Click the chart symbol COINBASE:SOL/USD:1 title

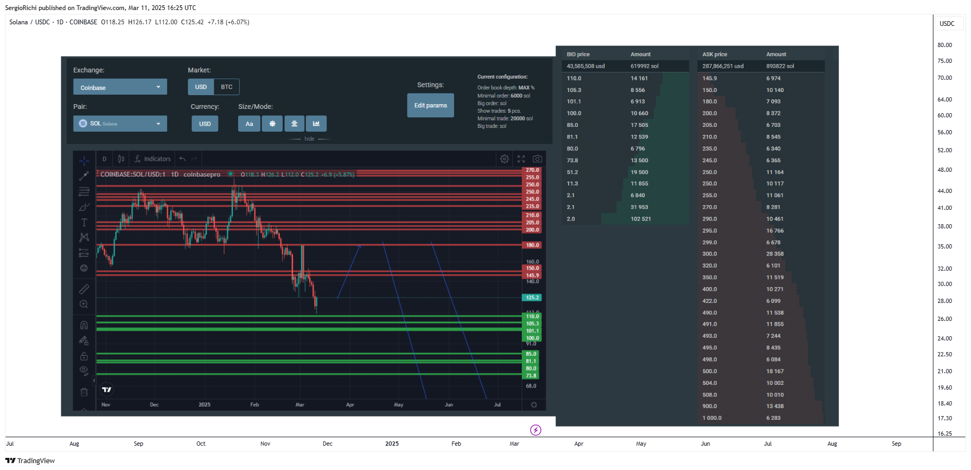pyautogui.click(x=133, y=174)
